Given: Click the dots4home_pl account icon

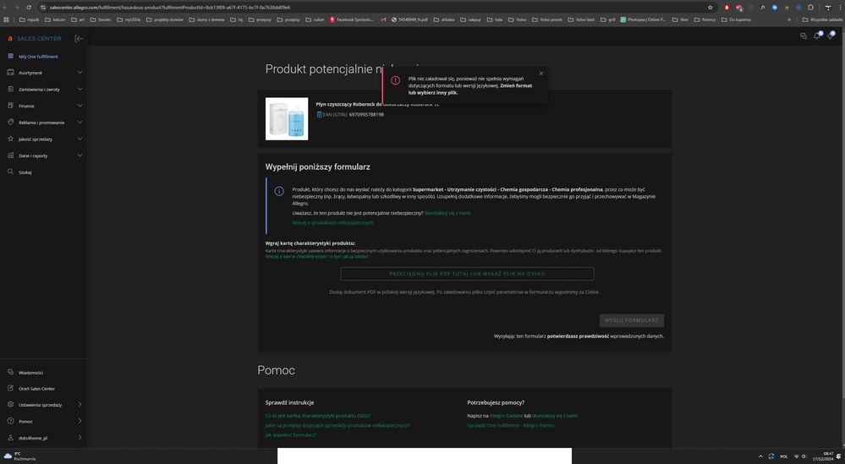Looking at the screenshot, I should [10, 438].
